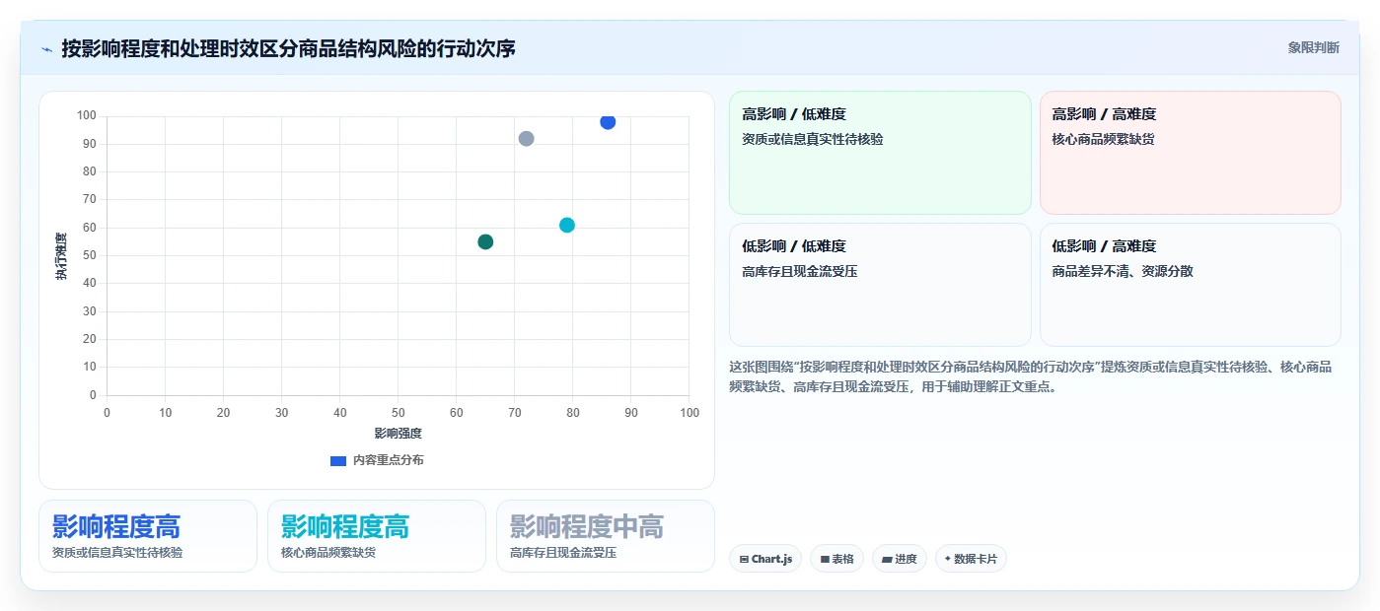Select the 低影响 / 高难度 quadrant card
The image size is (1380, 611).
[x=1191, y=285]
